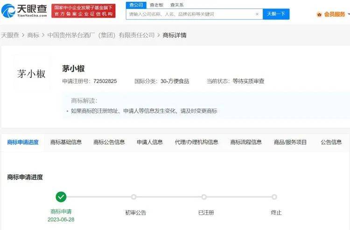The image size is (350, 230).
Task: Open 中国贵州茅台酒厂 company breadcrumb link
Action: coord(101,35)
